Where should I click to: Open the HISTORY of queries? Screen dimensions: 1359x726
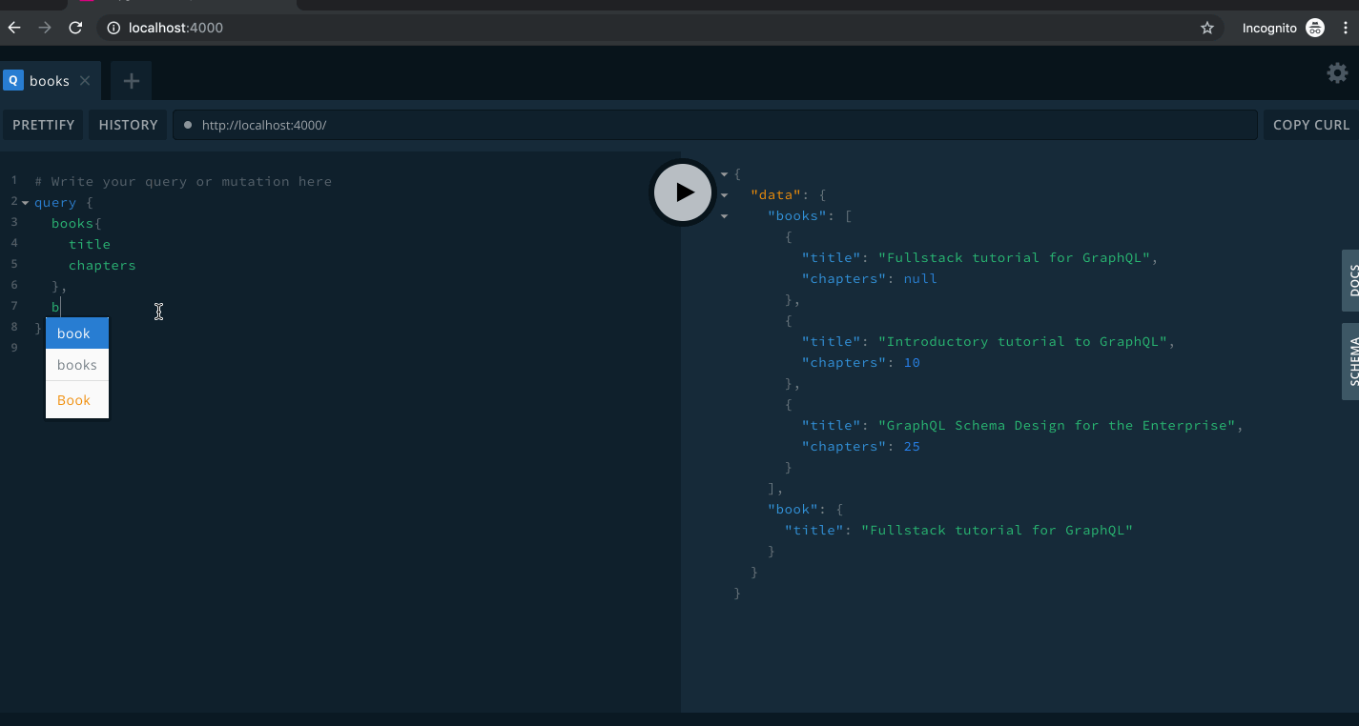click(127, 124)
